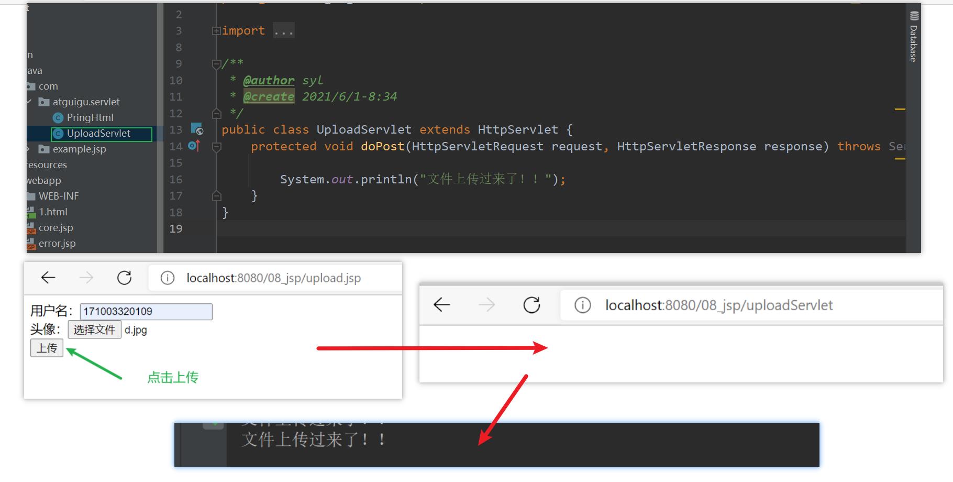The width and height of the screenshot is (953, 482).
Task: Click the servlet gutter icon on line 13
Action: (x=197, y=129)
